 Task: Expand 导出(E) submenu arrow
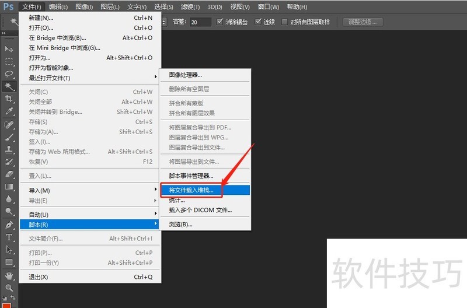tap(155, 201)
